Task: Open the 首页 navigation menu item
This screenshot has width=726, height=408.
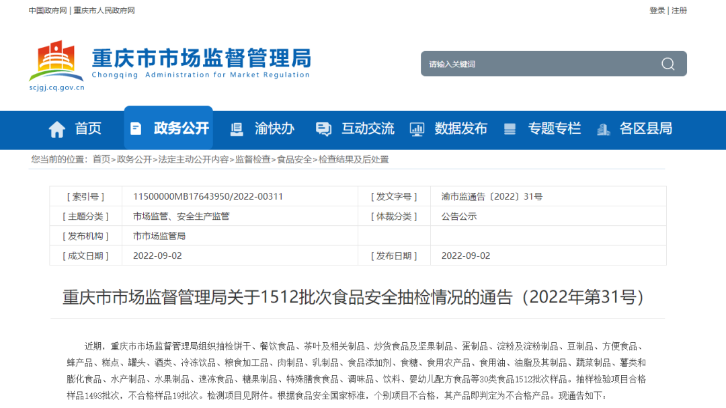Action: (x=88, y=128)
